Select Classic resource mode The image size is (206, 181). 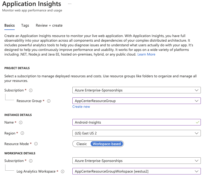[x=82, y=144]
